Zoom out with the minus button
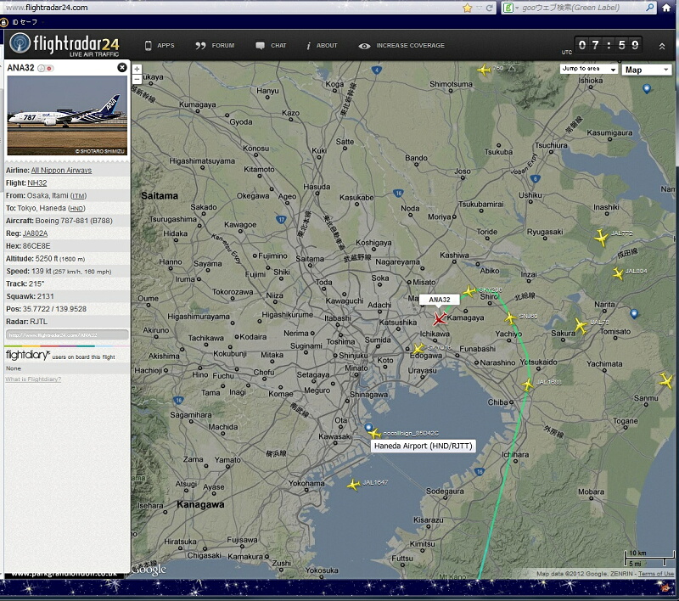679x601 pixels. coord(137,79)
